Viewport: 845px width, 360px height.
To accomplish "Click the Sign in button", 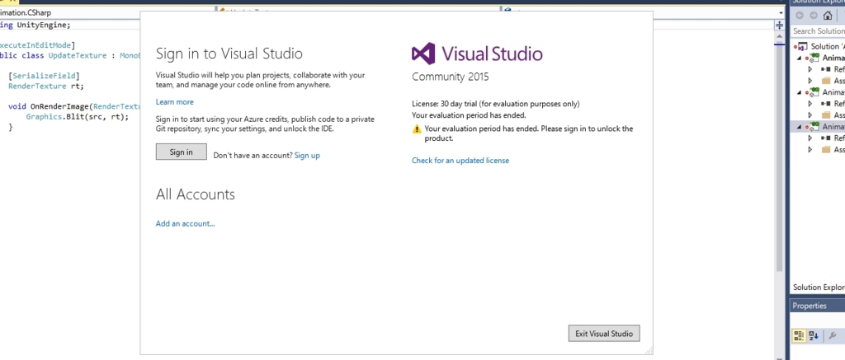I will click(x=181, y=152).
